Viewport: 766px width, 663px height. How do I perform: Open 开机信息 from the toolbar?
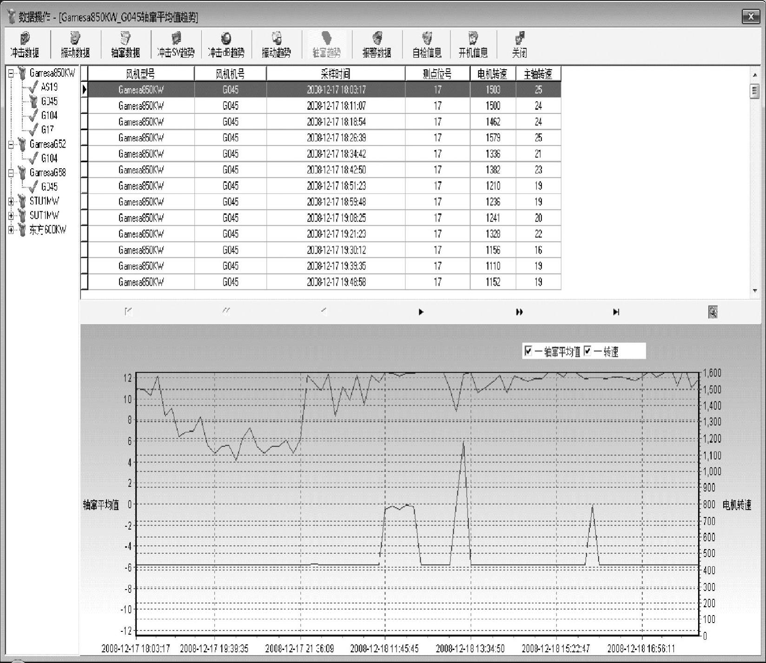tap(473, 45)
